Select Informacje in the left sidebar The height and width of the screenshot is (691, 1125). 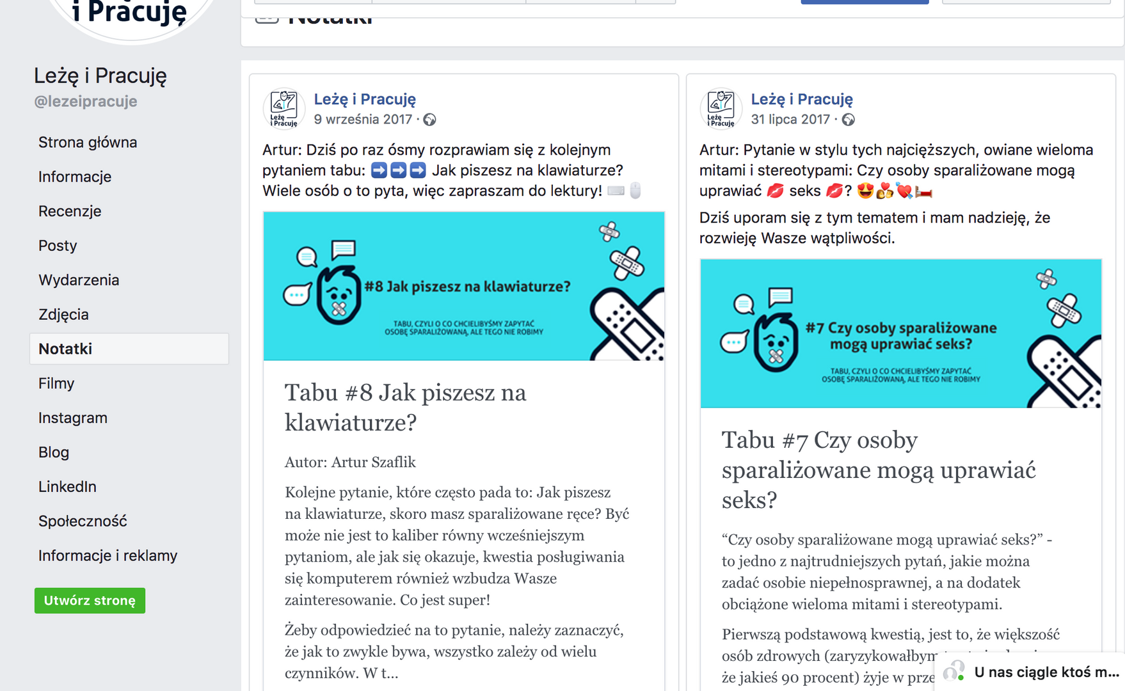[75, 177]
